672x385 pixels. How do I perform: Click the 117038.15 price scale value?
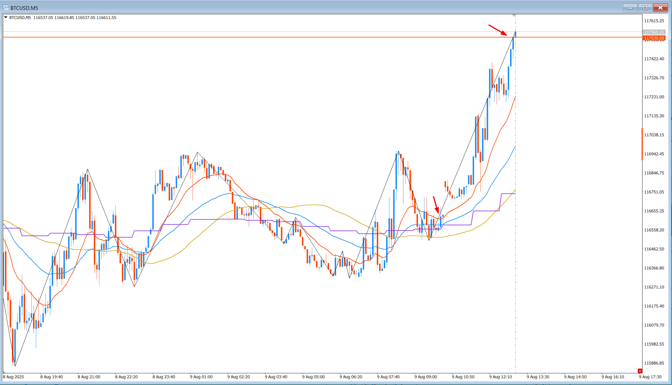[654, 135]
